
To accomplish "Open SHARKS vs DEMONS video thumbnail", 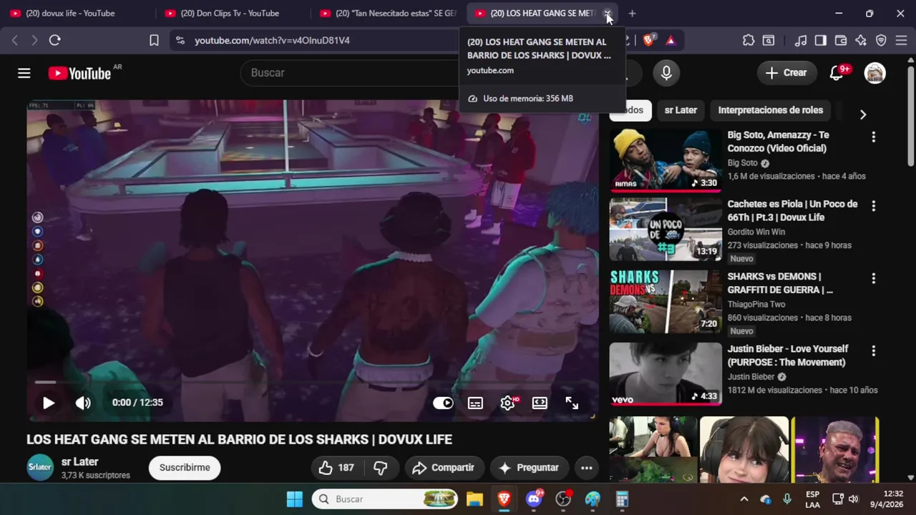I will (666, 301).
